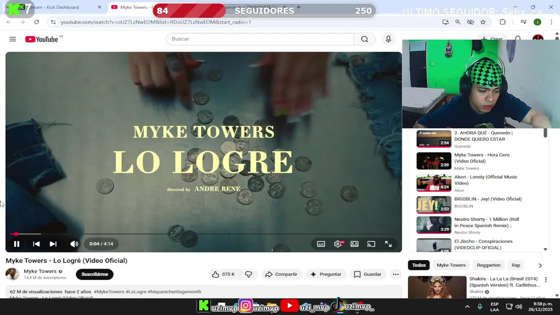Screen dimensions: 560x315
Task: Open the Myke Towers channel avatar
Action: point(12,274)
